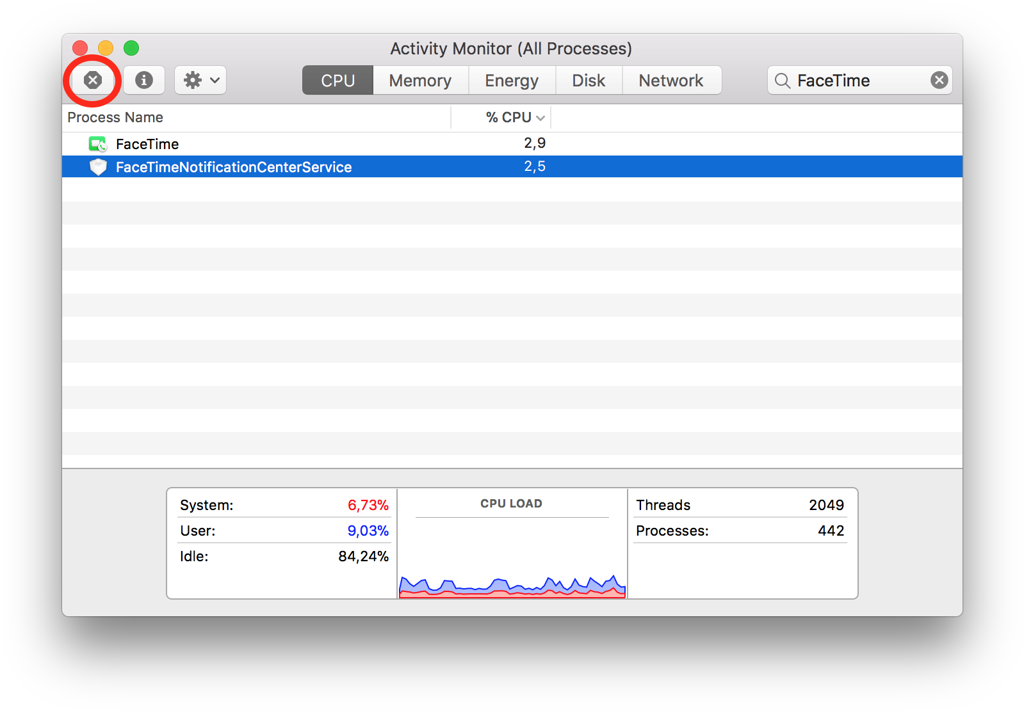Minimize the Activity Monitor window

point(106,48)
